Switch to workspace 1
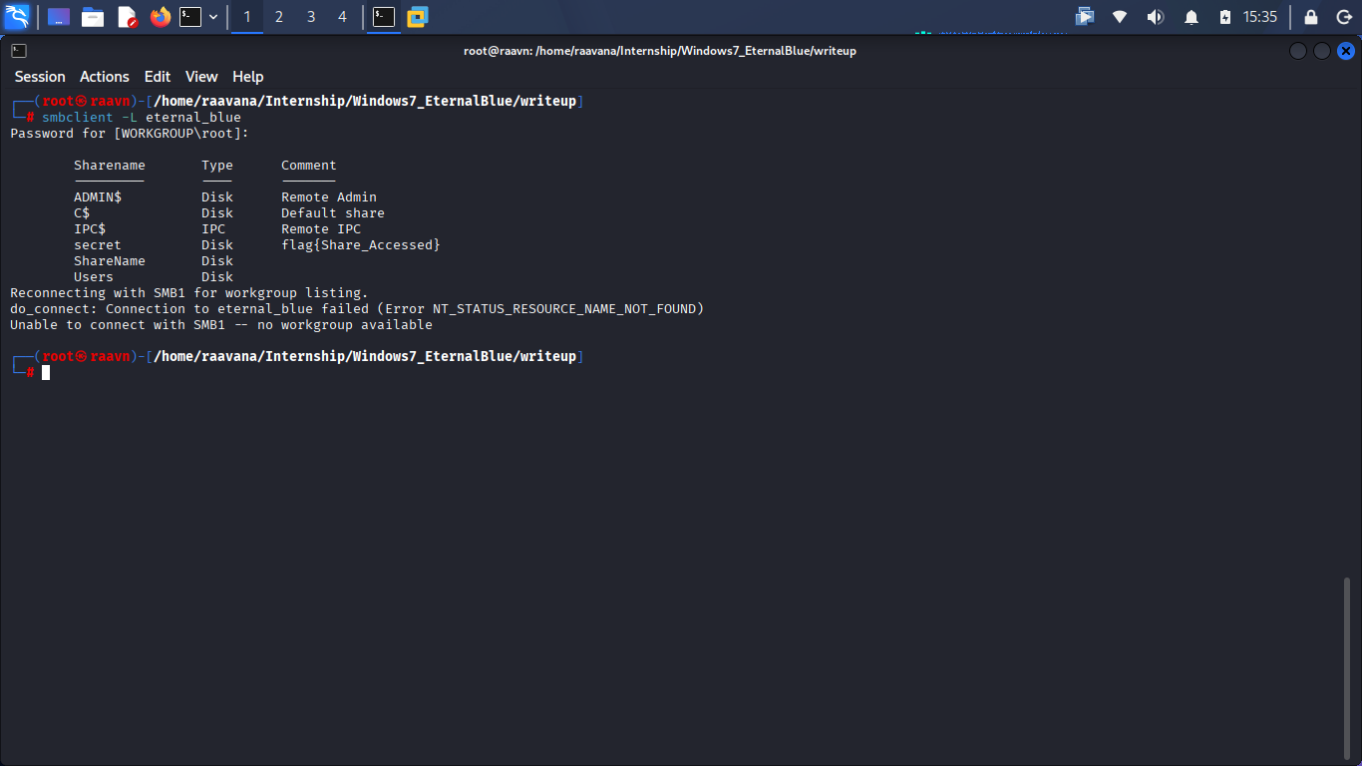This screenshot has width=1362, height=766. [247, 17]
